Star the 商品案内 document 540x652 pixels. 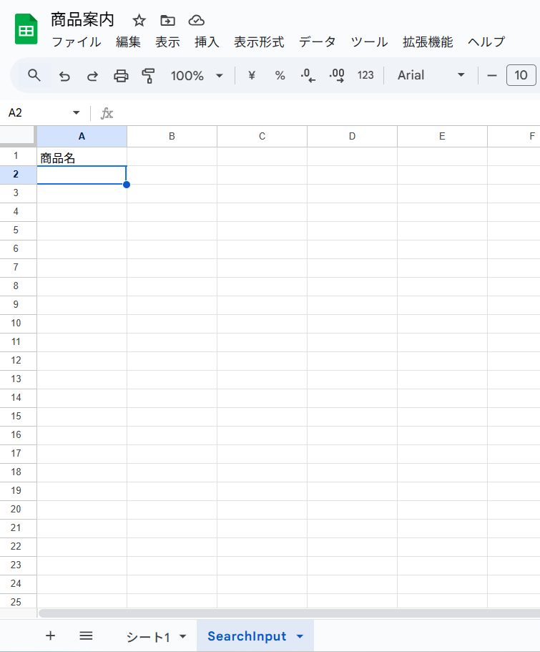[139, 20]
